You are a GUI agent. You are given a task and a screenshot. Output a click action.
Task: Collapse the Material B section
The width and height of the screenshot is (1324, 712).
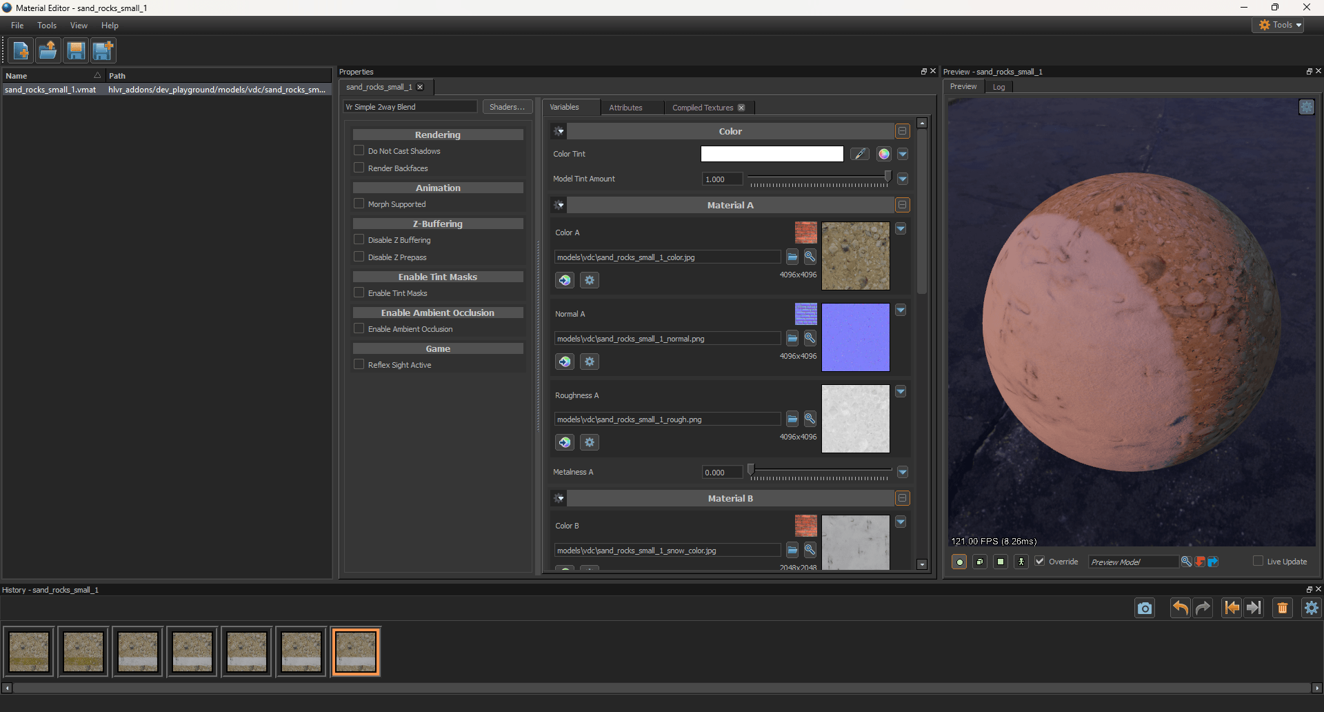pyautogui.click(x=902, y=498)
